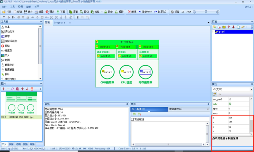Click the zoom slider handle in toolbar
Image resolution: width=254 pixels, height=152 pixels.
[x=206, y=12]
